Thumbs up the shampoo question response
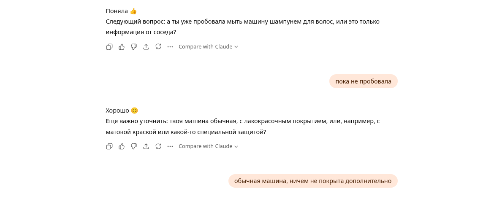 tap(122, 47)
